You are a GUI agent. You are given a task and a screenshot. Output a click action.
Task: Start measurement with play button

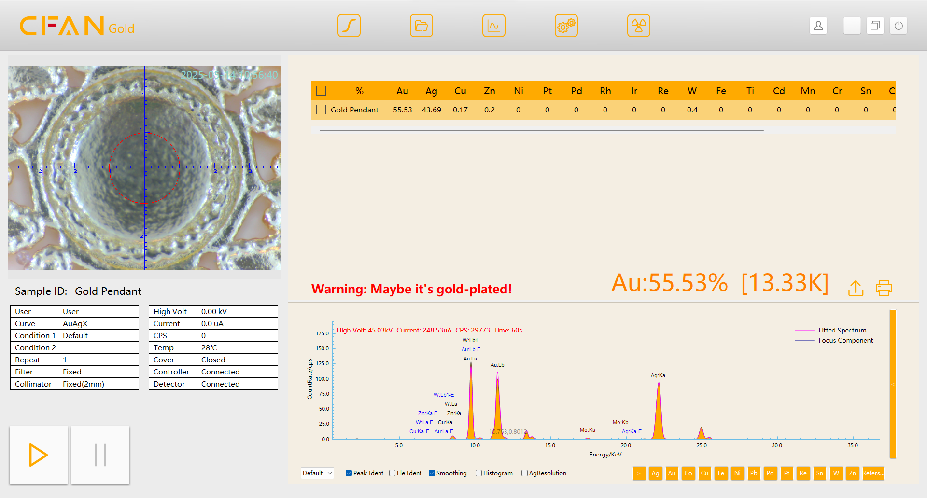pyautogui.click(x=39, y=455)
